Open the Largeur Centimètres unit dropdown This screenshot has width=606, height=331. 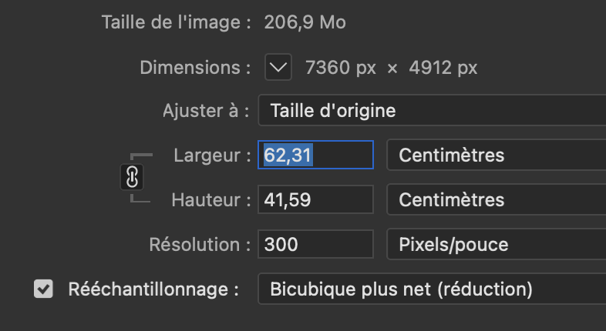(x=497, y=155)
